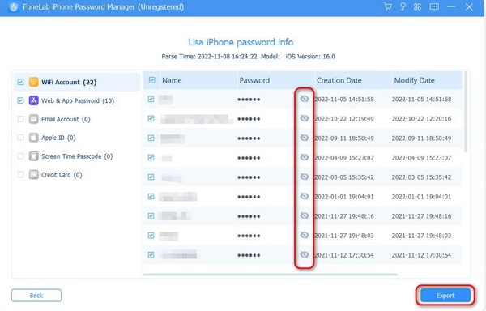Uncheck the row created 2022-10-22 12:19:49
This screenshot has width=486, height=311.
[151, 118]
